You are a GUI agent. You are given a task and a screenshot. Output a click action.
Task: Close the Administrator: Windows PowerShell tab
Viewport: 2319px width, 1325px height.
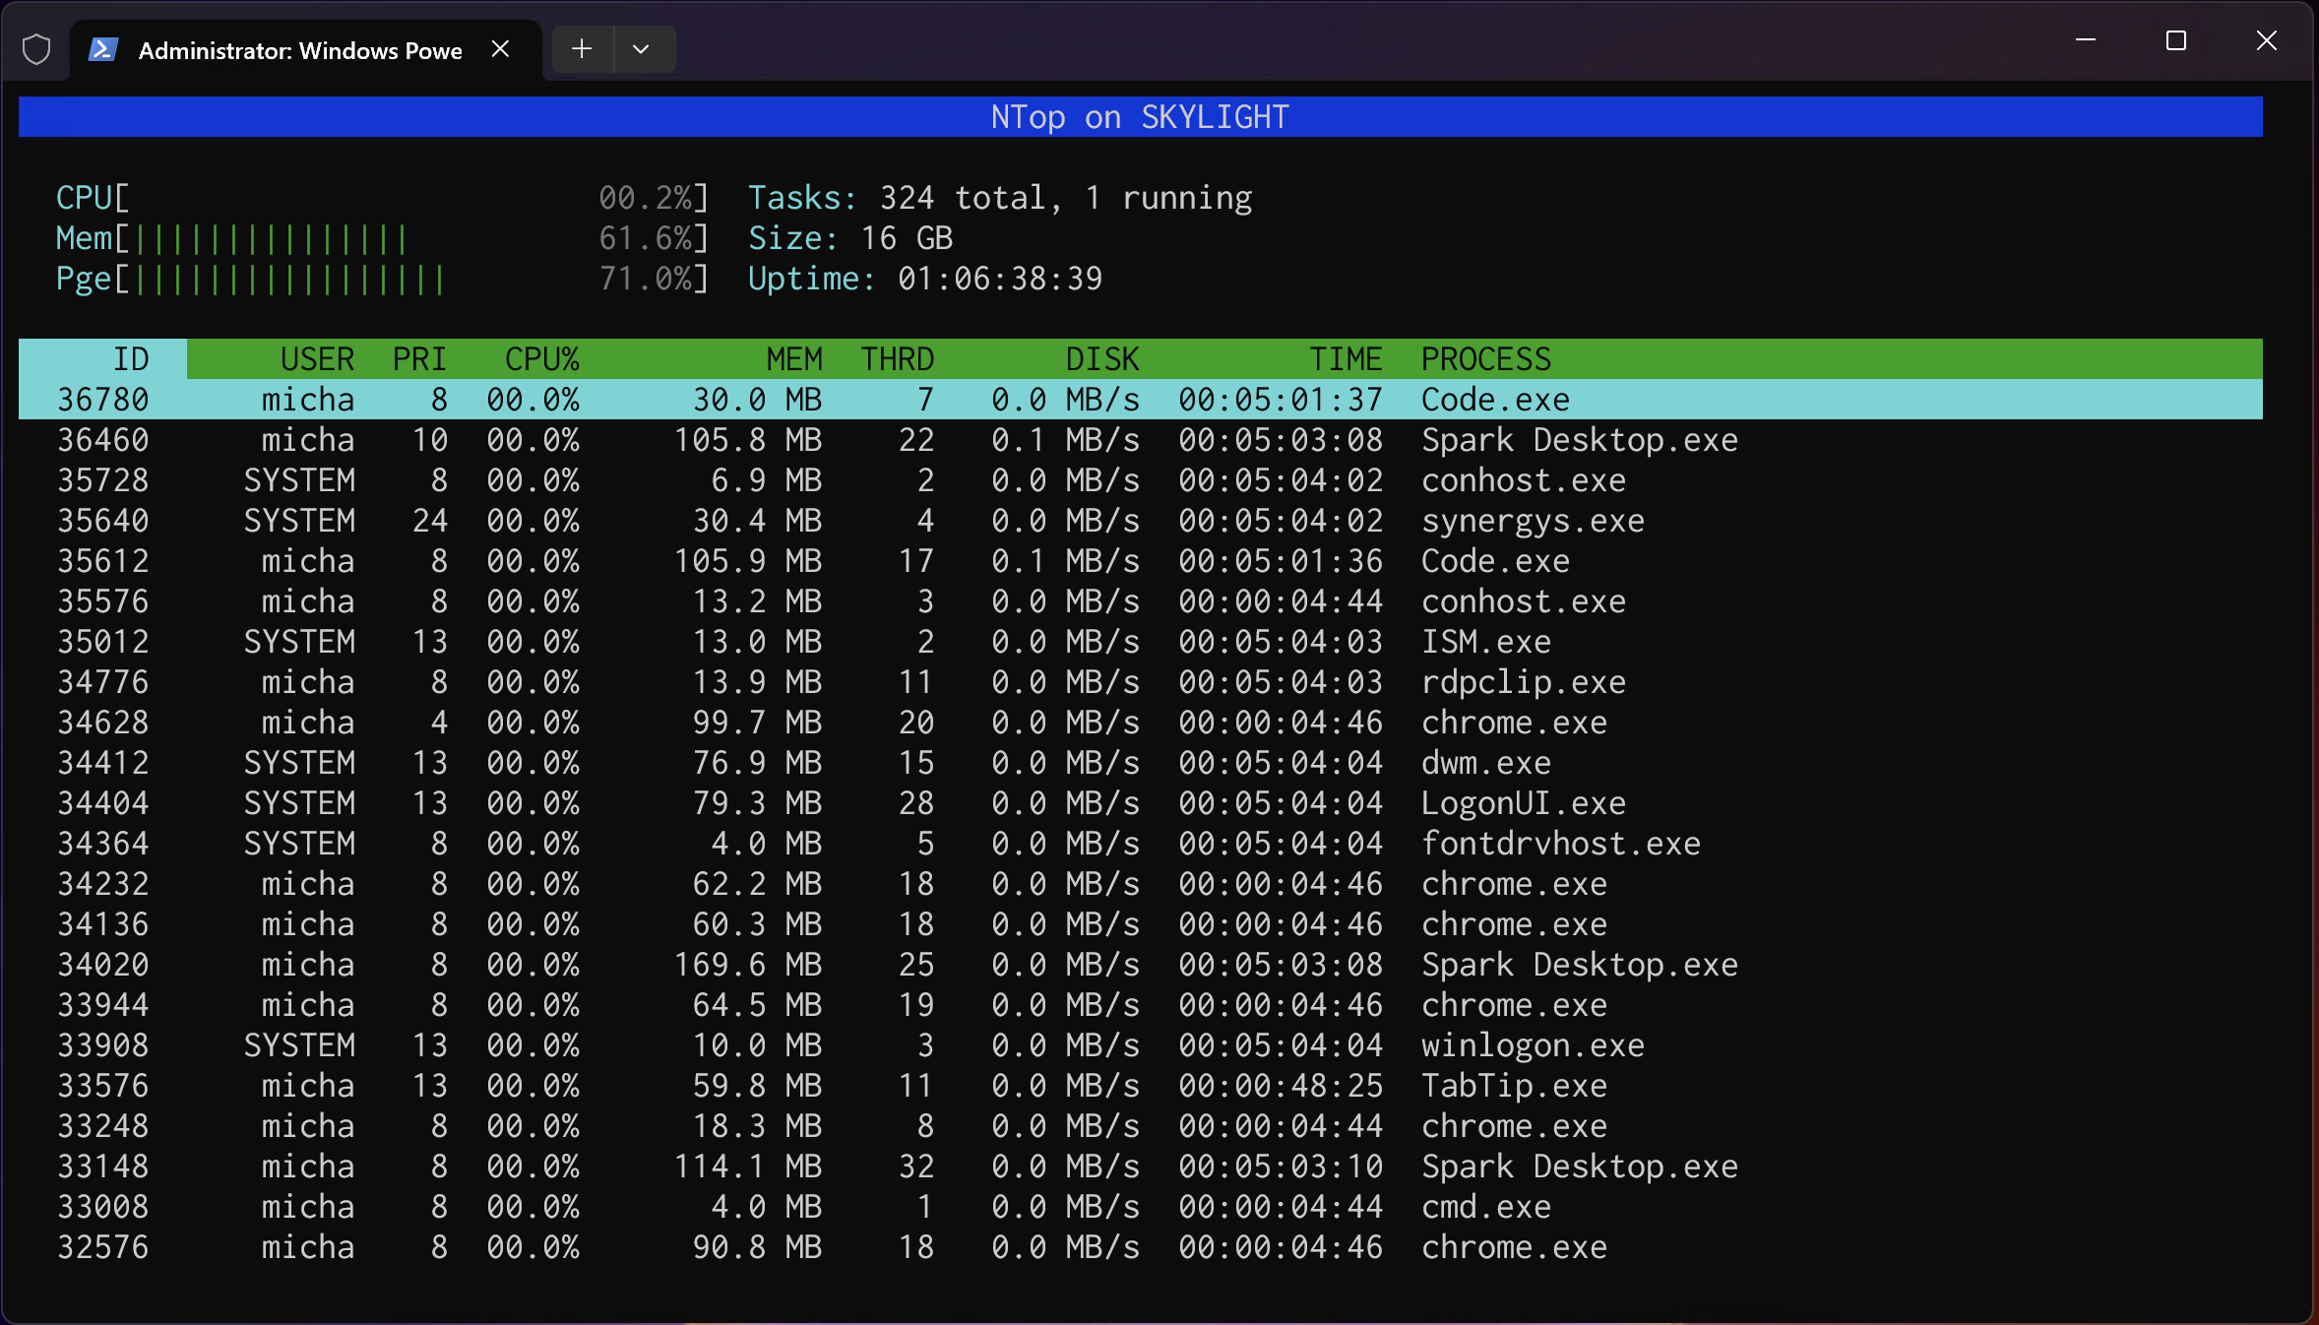(500, 49)
